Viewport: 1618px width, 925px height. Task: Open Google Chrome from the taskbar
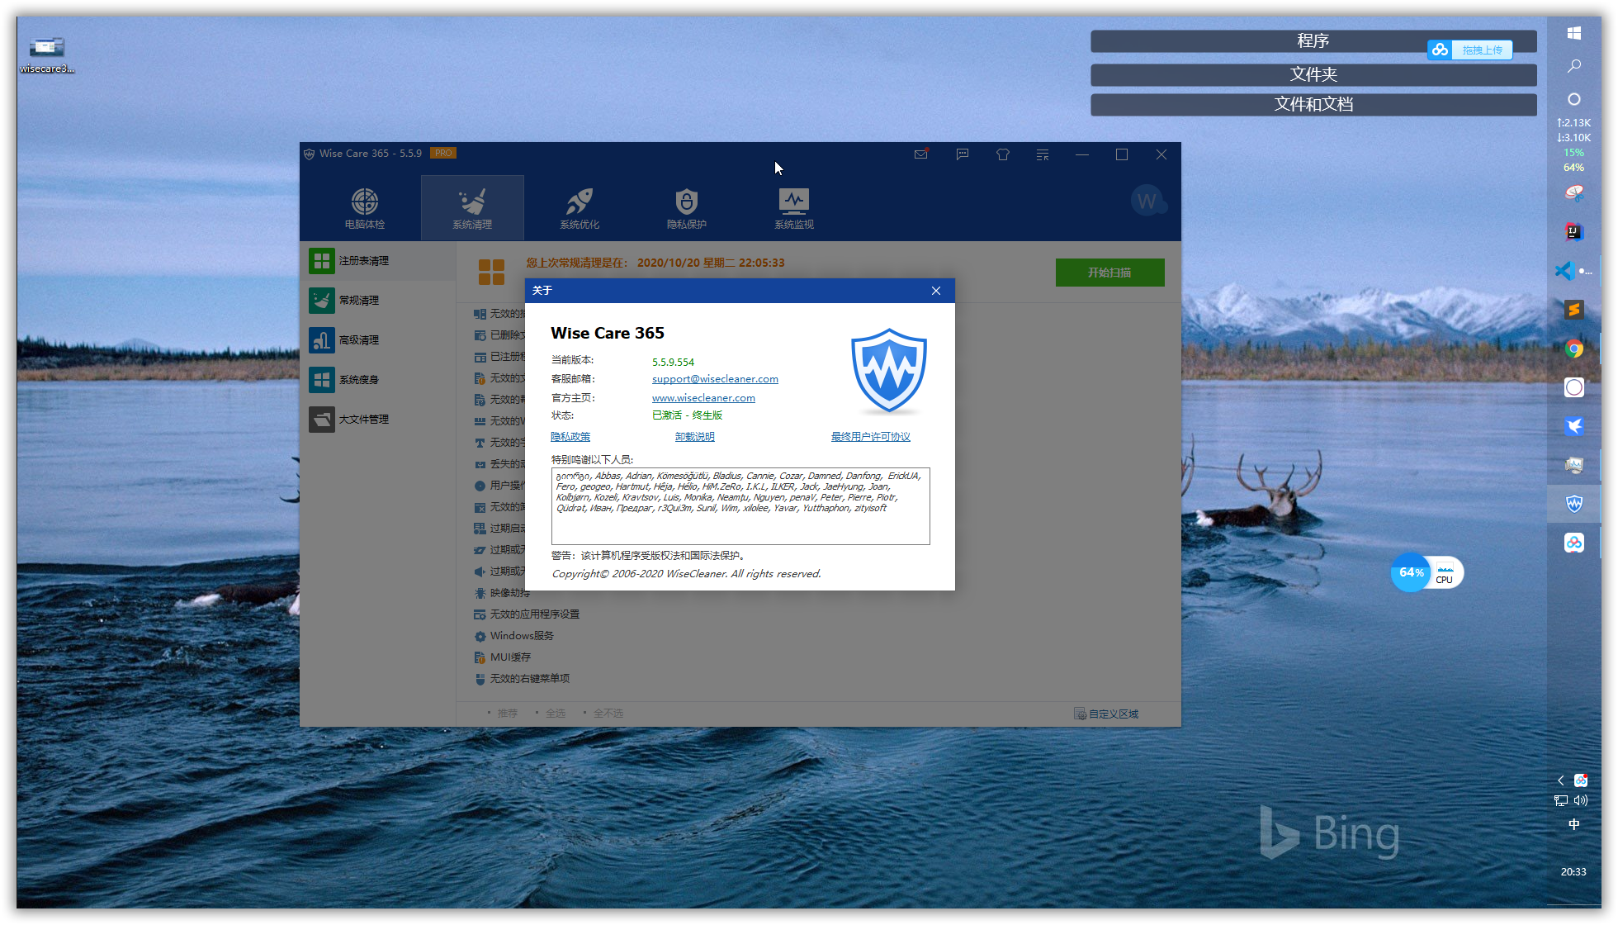point(1574,349)
